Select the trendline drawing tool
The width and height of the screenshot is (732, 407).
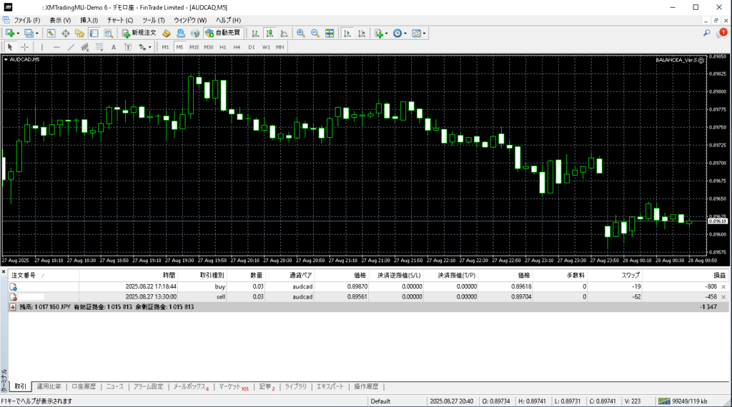71,47
